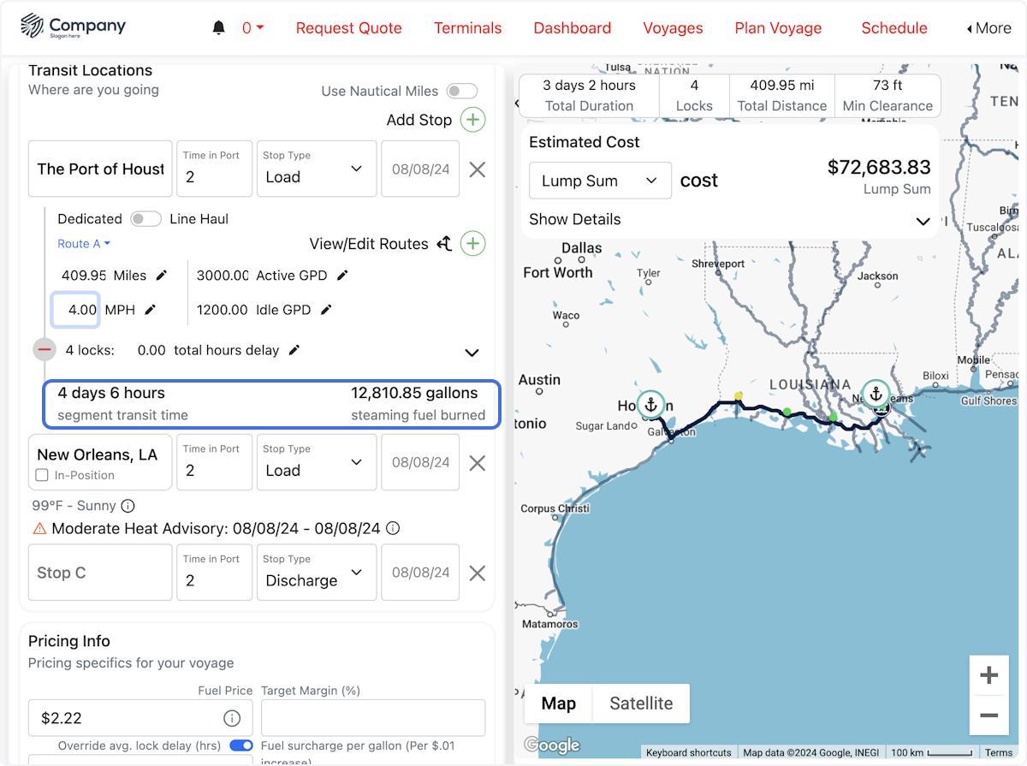Zoom in on the map
Image resolution: width=1027 pixels, height=766 pixels.
pyautogui.click(x=988, y=676)
